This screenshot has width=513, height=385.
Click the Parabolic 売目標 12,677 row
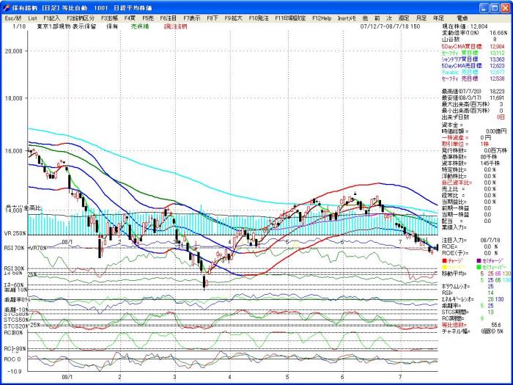473,72
